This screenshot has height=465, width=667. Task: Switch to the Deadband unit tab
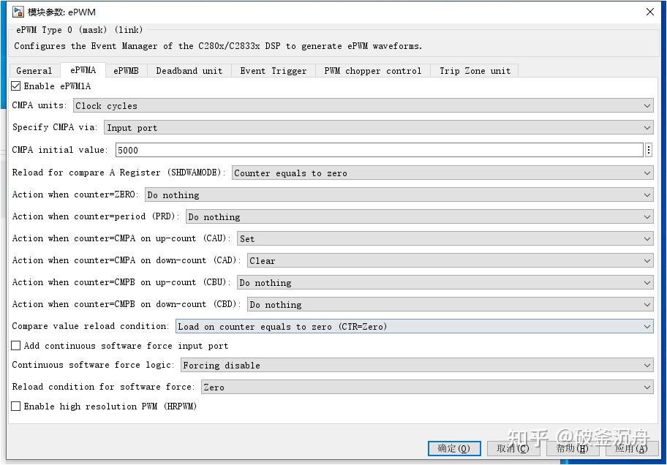click(x=189, y=70)
